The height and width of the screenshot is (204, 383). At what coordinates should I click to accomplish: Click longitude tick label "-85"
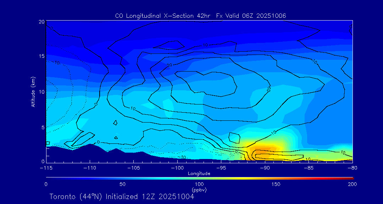tap(309, 168)
